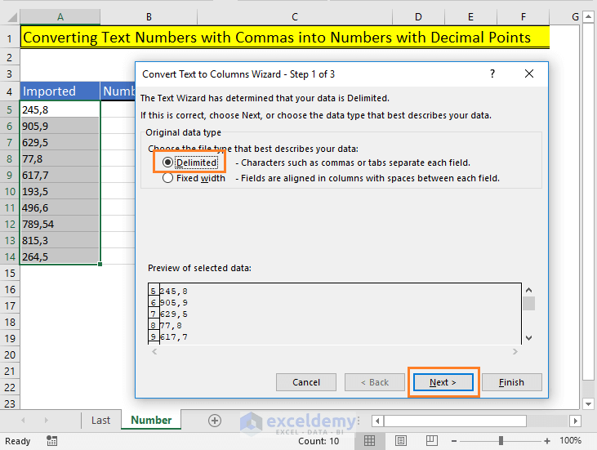Click worksheet horizontal scroll left arrow
The width and height of the screenshot is (597, 450).
point(377,421)
